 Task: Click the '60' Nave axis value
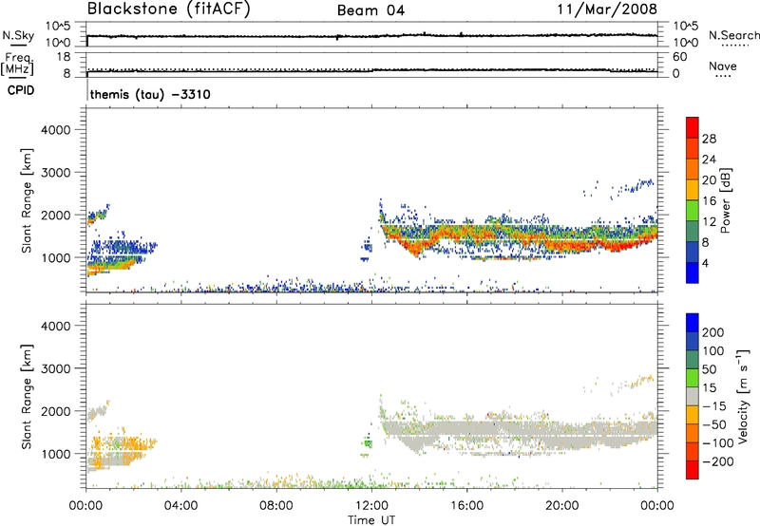pos(679,57)
